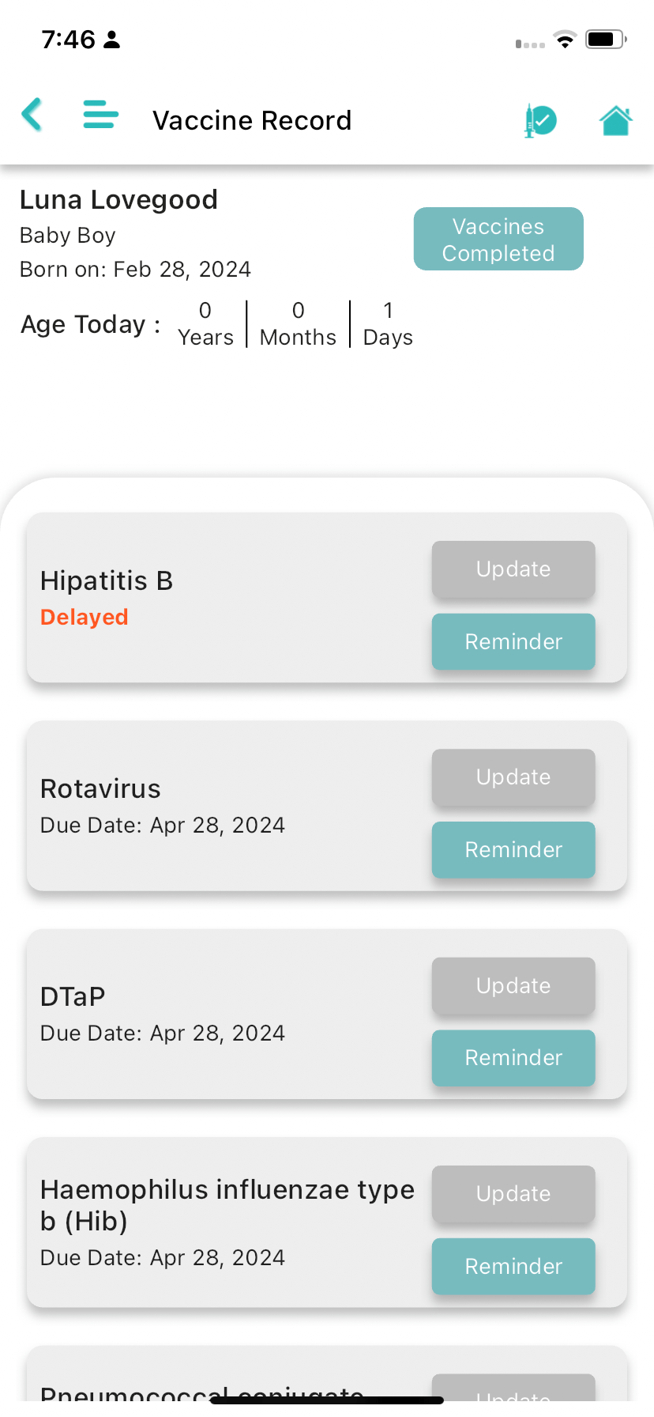Set Reminder for Hib vaccine
This screenshot has width=654, height=1417.
click(x=513, y=1267)
